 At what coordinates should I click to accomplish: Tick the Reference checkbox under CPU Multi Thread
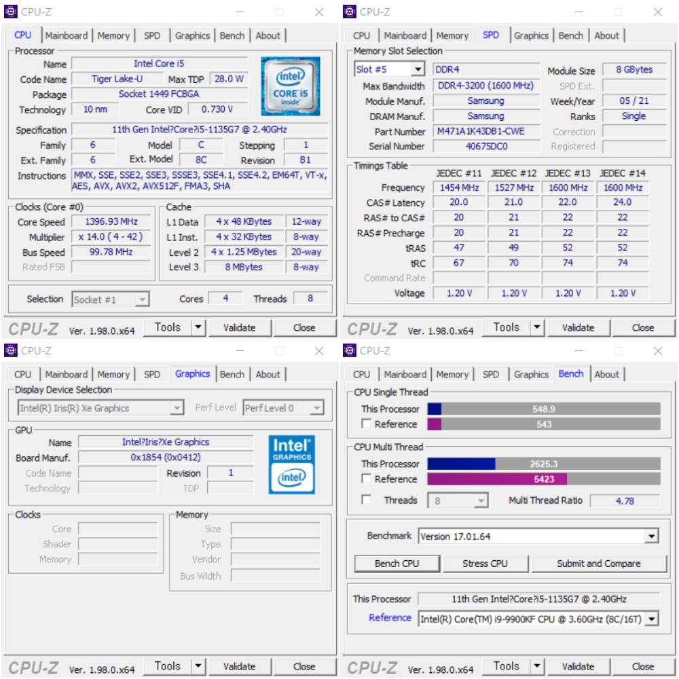click(x=367, y=478)
